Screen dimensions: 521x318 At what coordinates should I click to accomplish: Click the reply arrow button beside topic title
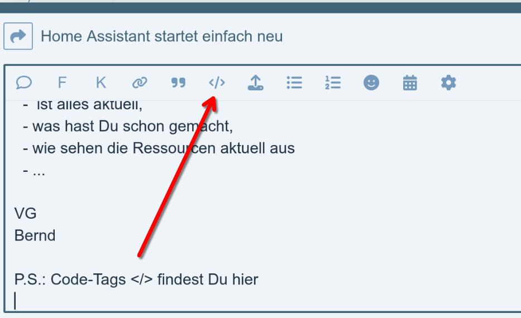[18, 36]
